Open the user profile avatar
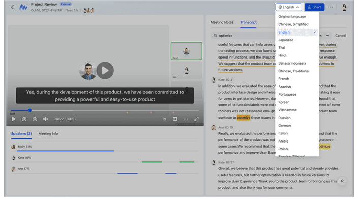 pos(344,7)
